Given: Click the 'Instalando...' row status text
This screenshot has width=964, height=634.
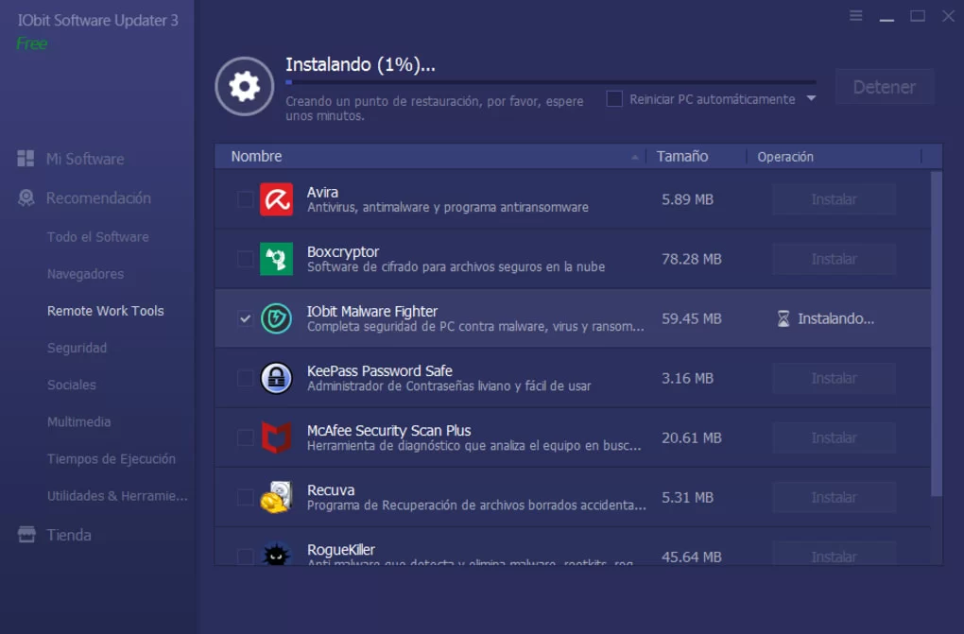Looking at the screenshot, I should (835, 318).
